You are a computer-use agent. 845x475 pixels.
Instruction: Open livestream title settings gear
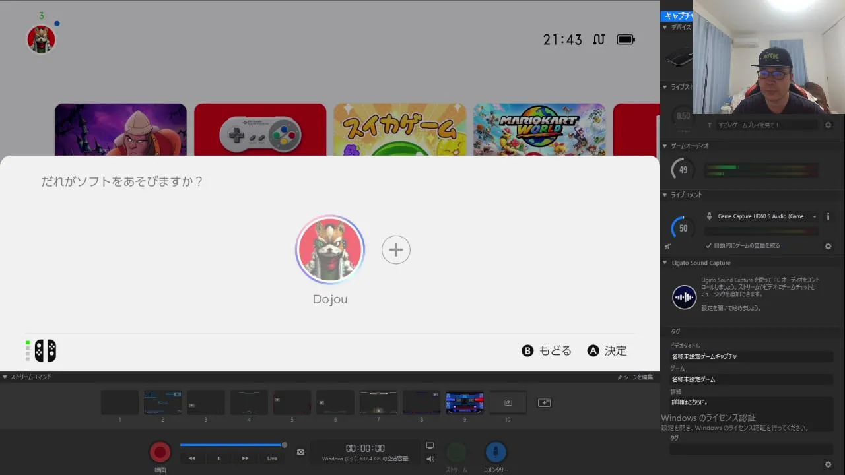tap(828, 125)
